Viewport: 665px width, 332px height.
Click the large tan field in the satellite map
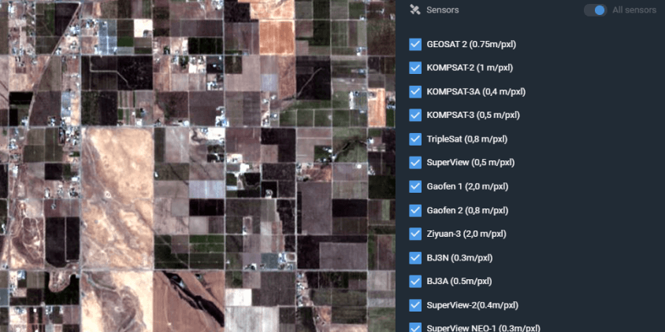click(117, 197)
